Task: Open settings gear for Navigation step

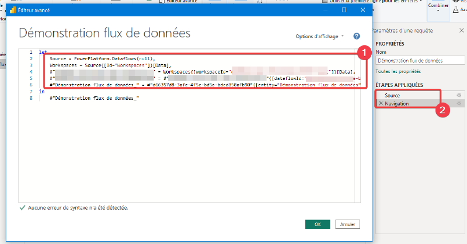Action: point(459,103)
